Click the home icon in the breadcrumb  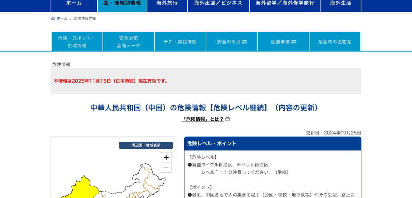click(x=53, y=18)
